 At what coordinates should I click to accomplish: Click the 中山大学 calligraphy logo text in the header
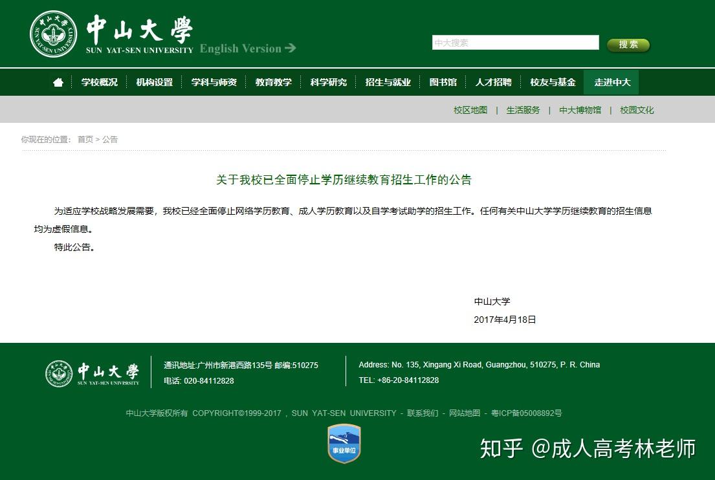(140, 28)
